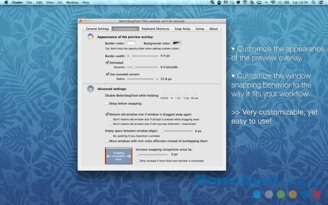Select the Customizations tab
Viewport: 328px width, 205px height.
pyautogui.click(x=125, y=28)
